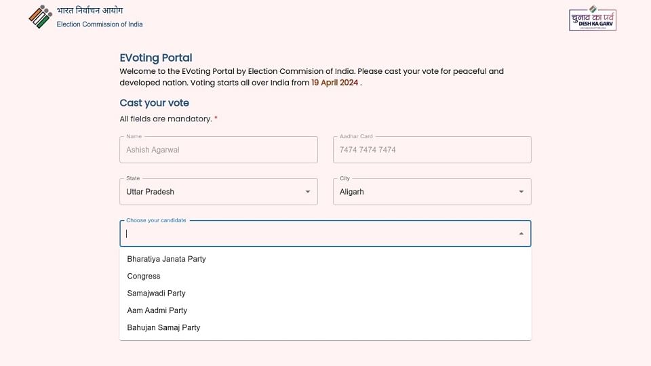Screen dimensions: 651x366
Task: Click the 19 April 2024 date text
Action: point(335,83)
